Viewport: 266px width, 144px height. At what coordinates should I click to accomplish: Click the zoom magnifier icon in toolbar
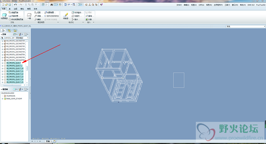[x=74, y=5]
